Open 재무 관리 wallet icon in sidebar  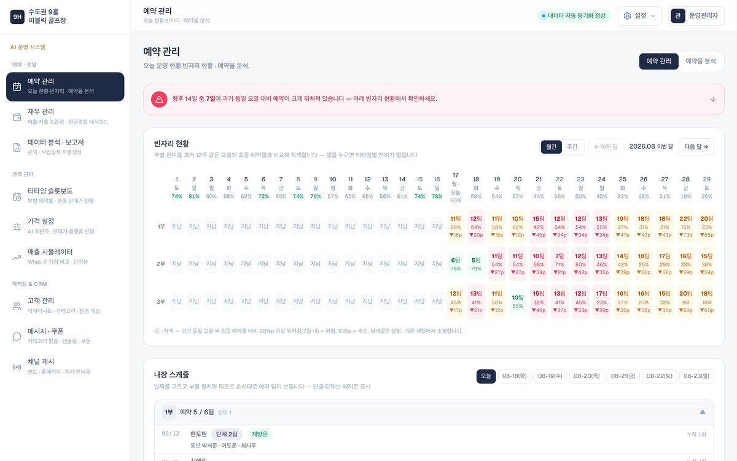coord(17,117)
